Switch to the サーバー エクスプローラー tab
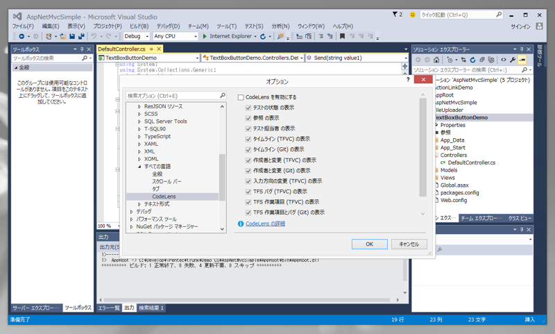Screen dimensions: 555x334 coord(36,308)
